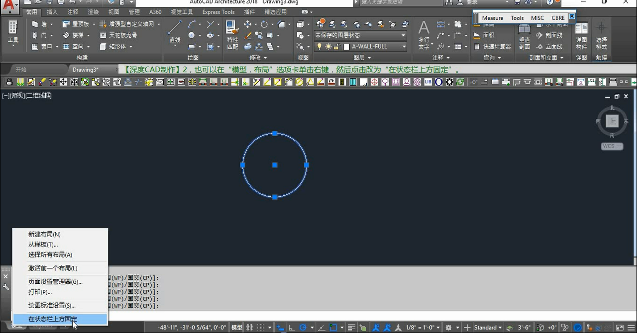Viewport: 637px width, 333px height.
Task: Click CBRE in floating toolbar
Action: click(558, 18)
